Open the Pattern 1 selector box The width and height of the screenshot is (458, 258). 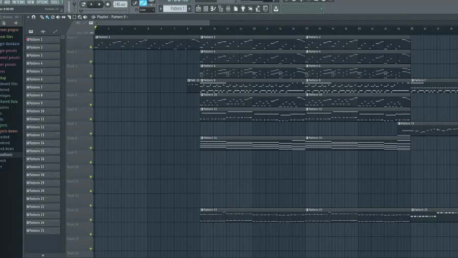click(x=175, y=9)
